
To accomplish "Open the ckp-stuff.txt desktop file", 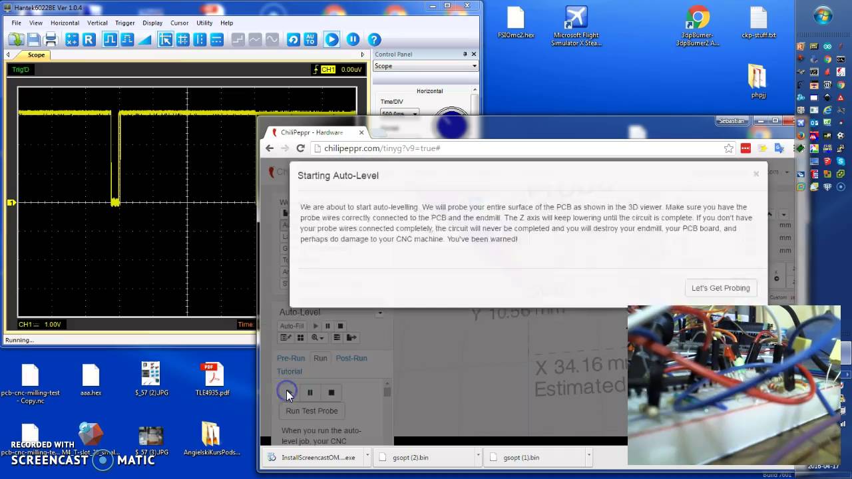I will [x=759, y=23].
